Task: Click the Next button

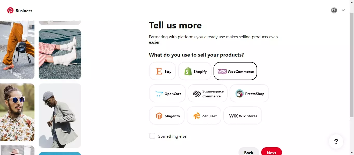Action: [271, 152]
